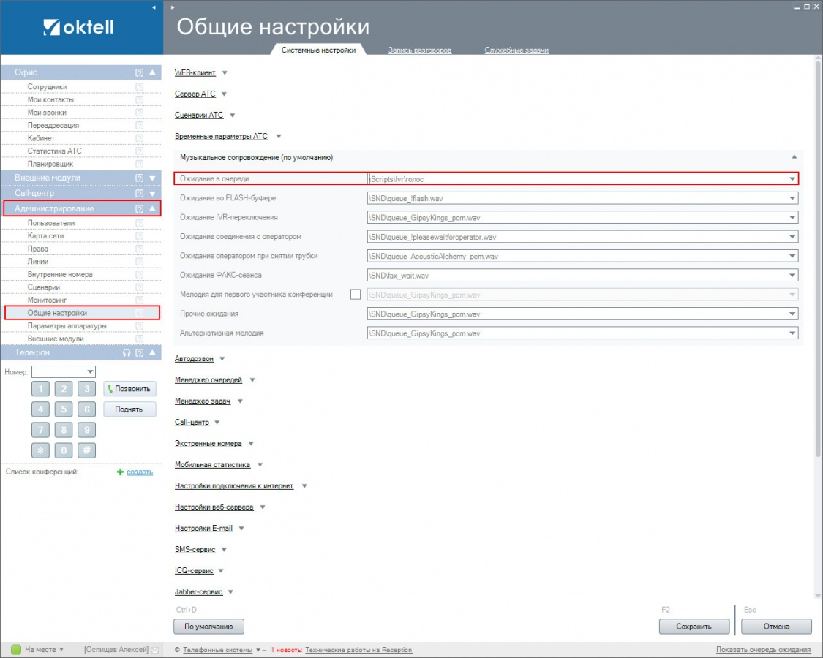Open the Номер combo box dropdown
823x658 pixels.
tap(90, 372)
